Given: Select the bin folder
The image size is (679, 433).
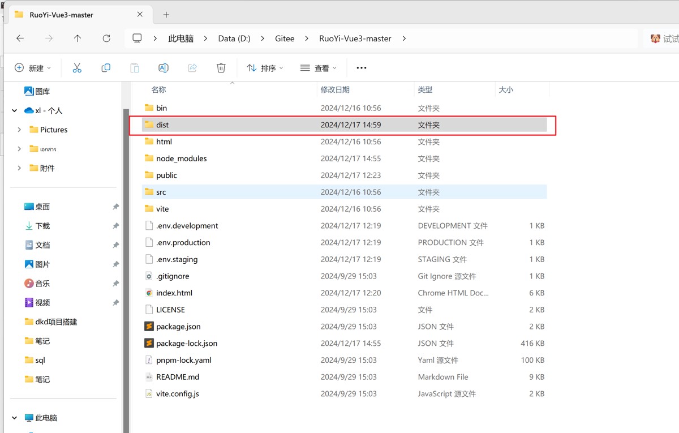Looking at the screenshot, I should [161, 108].
